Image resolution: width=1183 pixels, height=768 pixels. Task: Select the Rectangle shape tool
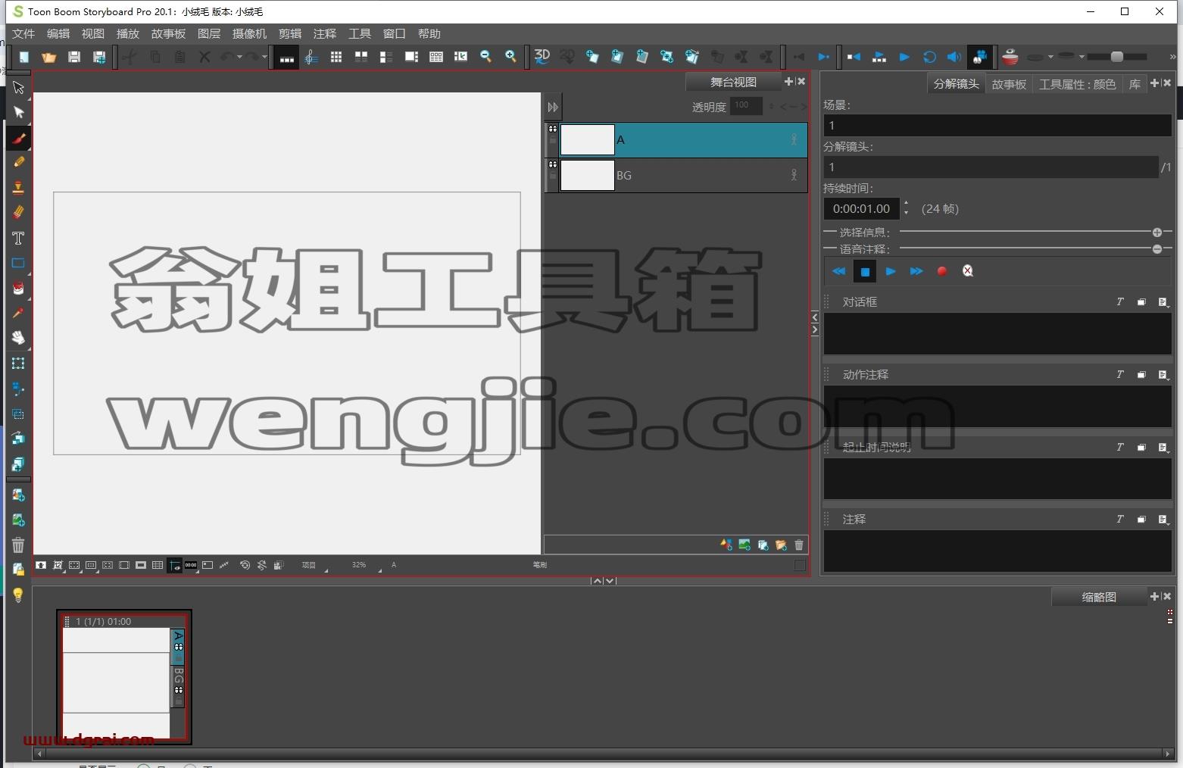click(19, 263)
